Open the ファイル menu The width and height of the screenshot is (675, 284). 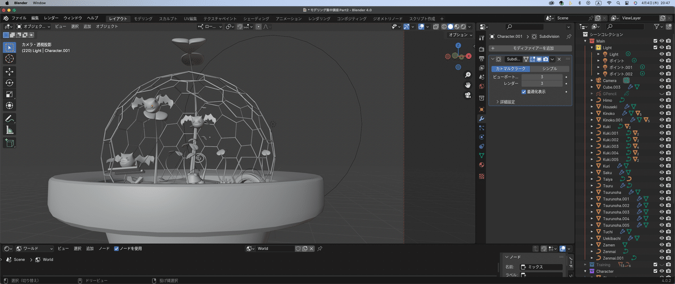19,19
